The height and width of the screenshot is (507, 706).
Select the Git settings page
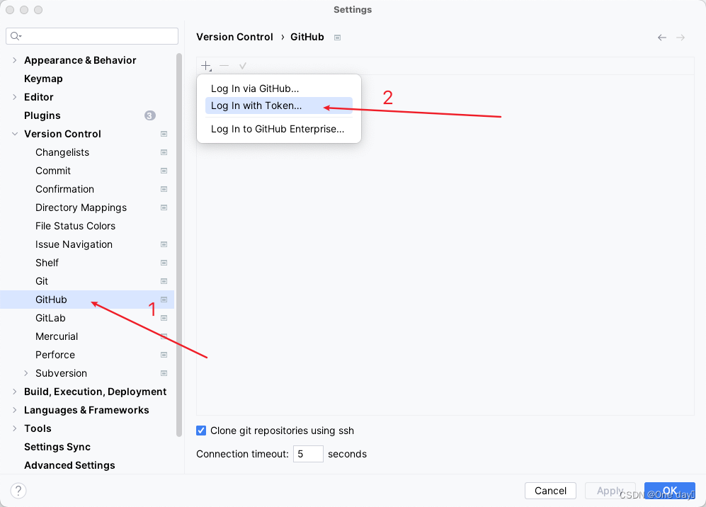click(42, 281)
